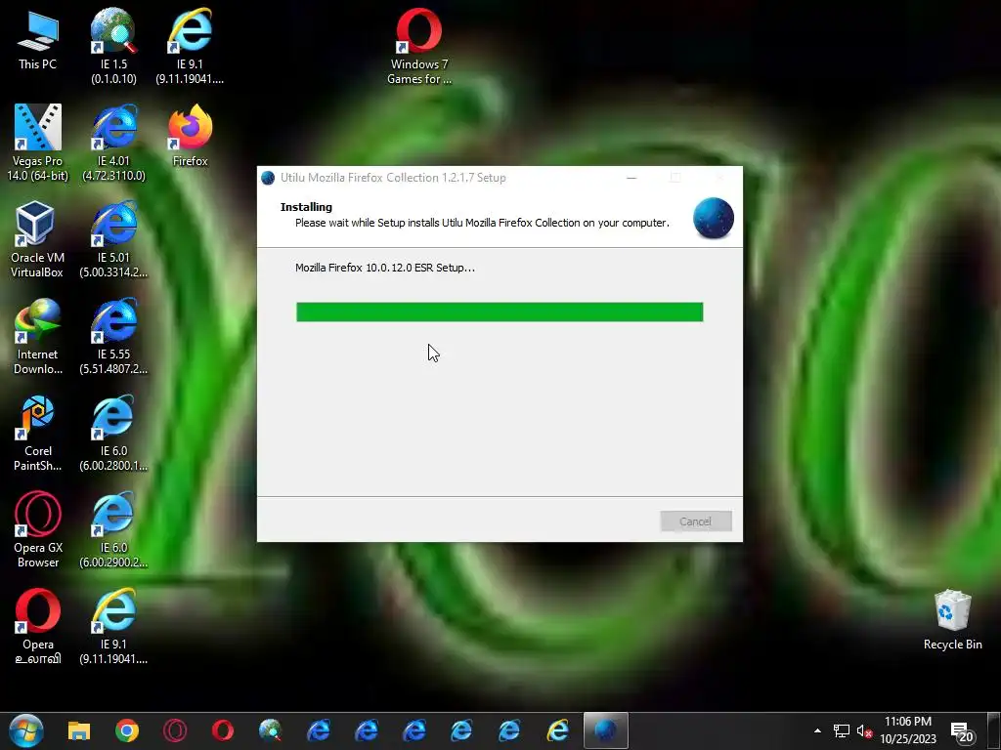Open Opera GX from the taskbar
The width and height of the screenshot is (1001, 750).
(175, 730)
